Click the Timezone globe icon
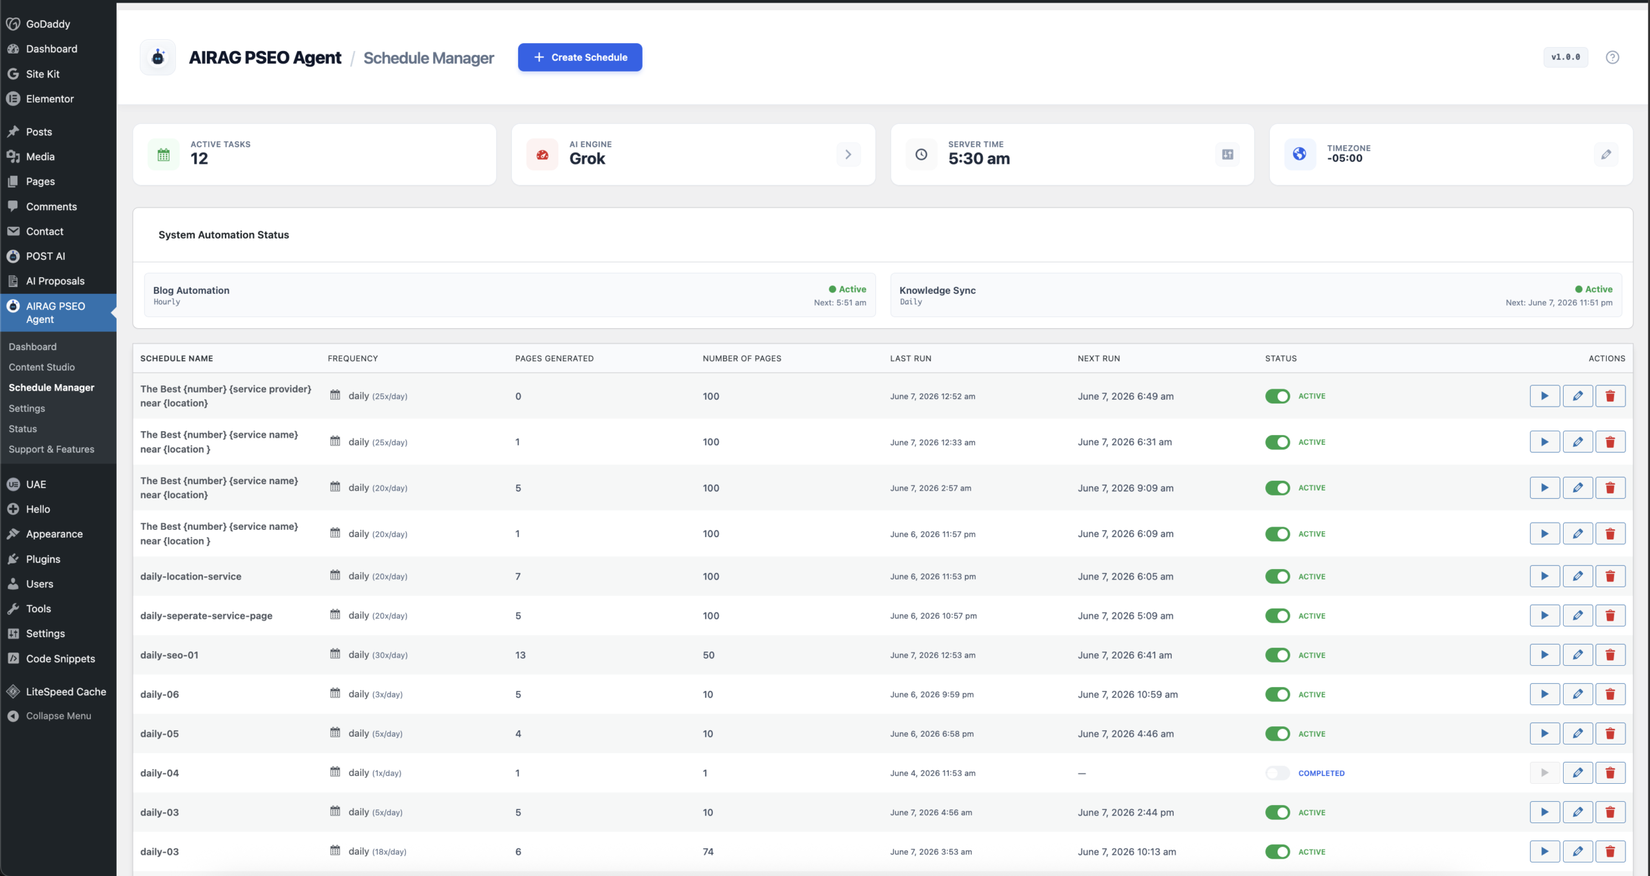The image size is (1650, 876). [x=1299, y=154]
